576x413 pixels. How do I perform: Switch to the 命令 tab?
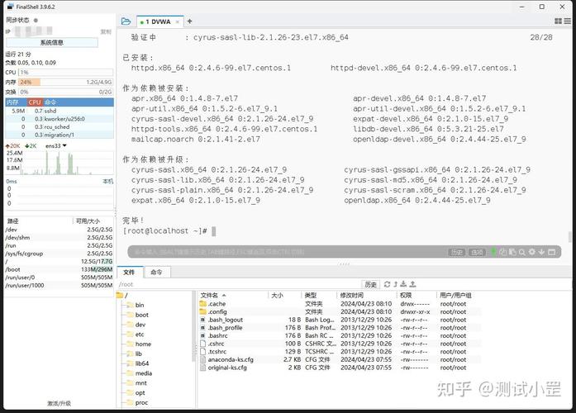pos(156,272)
